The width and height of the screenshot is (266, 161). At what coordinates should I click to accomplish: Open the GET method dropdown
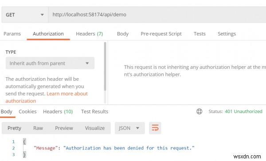25,15
